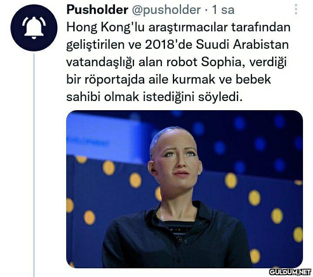The width and height of the screenshot is (313, 277).
Task: Open the @pusholder handle link
Action: [166, 10]
